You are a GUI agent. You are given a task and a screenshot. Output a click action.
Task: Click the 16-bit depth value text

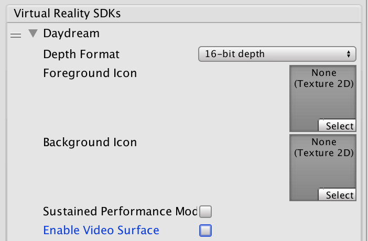click(242, 54)
